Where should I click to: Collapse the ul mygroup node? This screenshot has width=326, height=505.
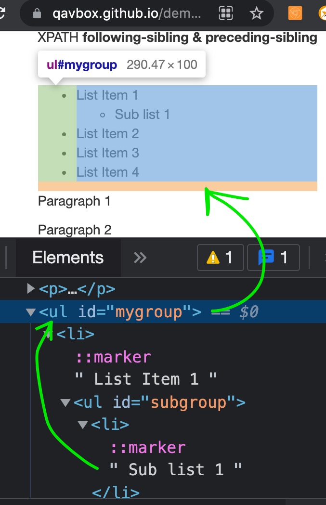[31, 312]
